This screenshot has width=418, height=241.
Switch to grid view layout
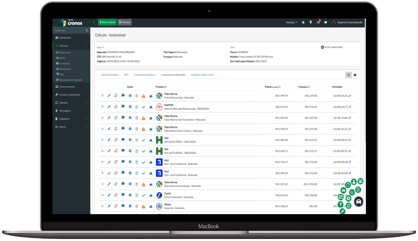(355, 75)
